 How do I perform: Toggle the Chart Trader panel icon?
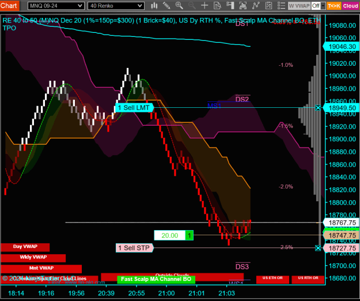pos(230,6)
